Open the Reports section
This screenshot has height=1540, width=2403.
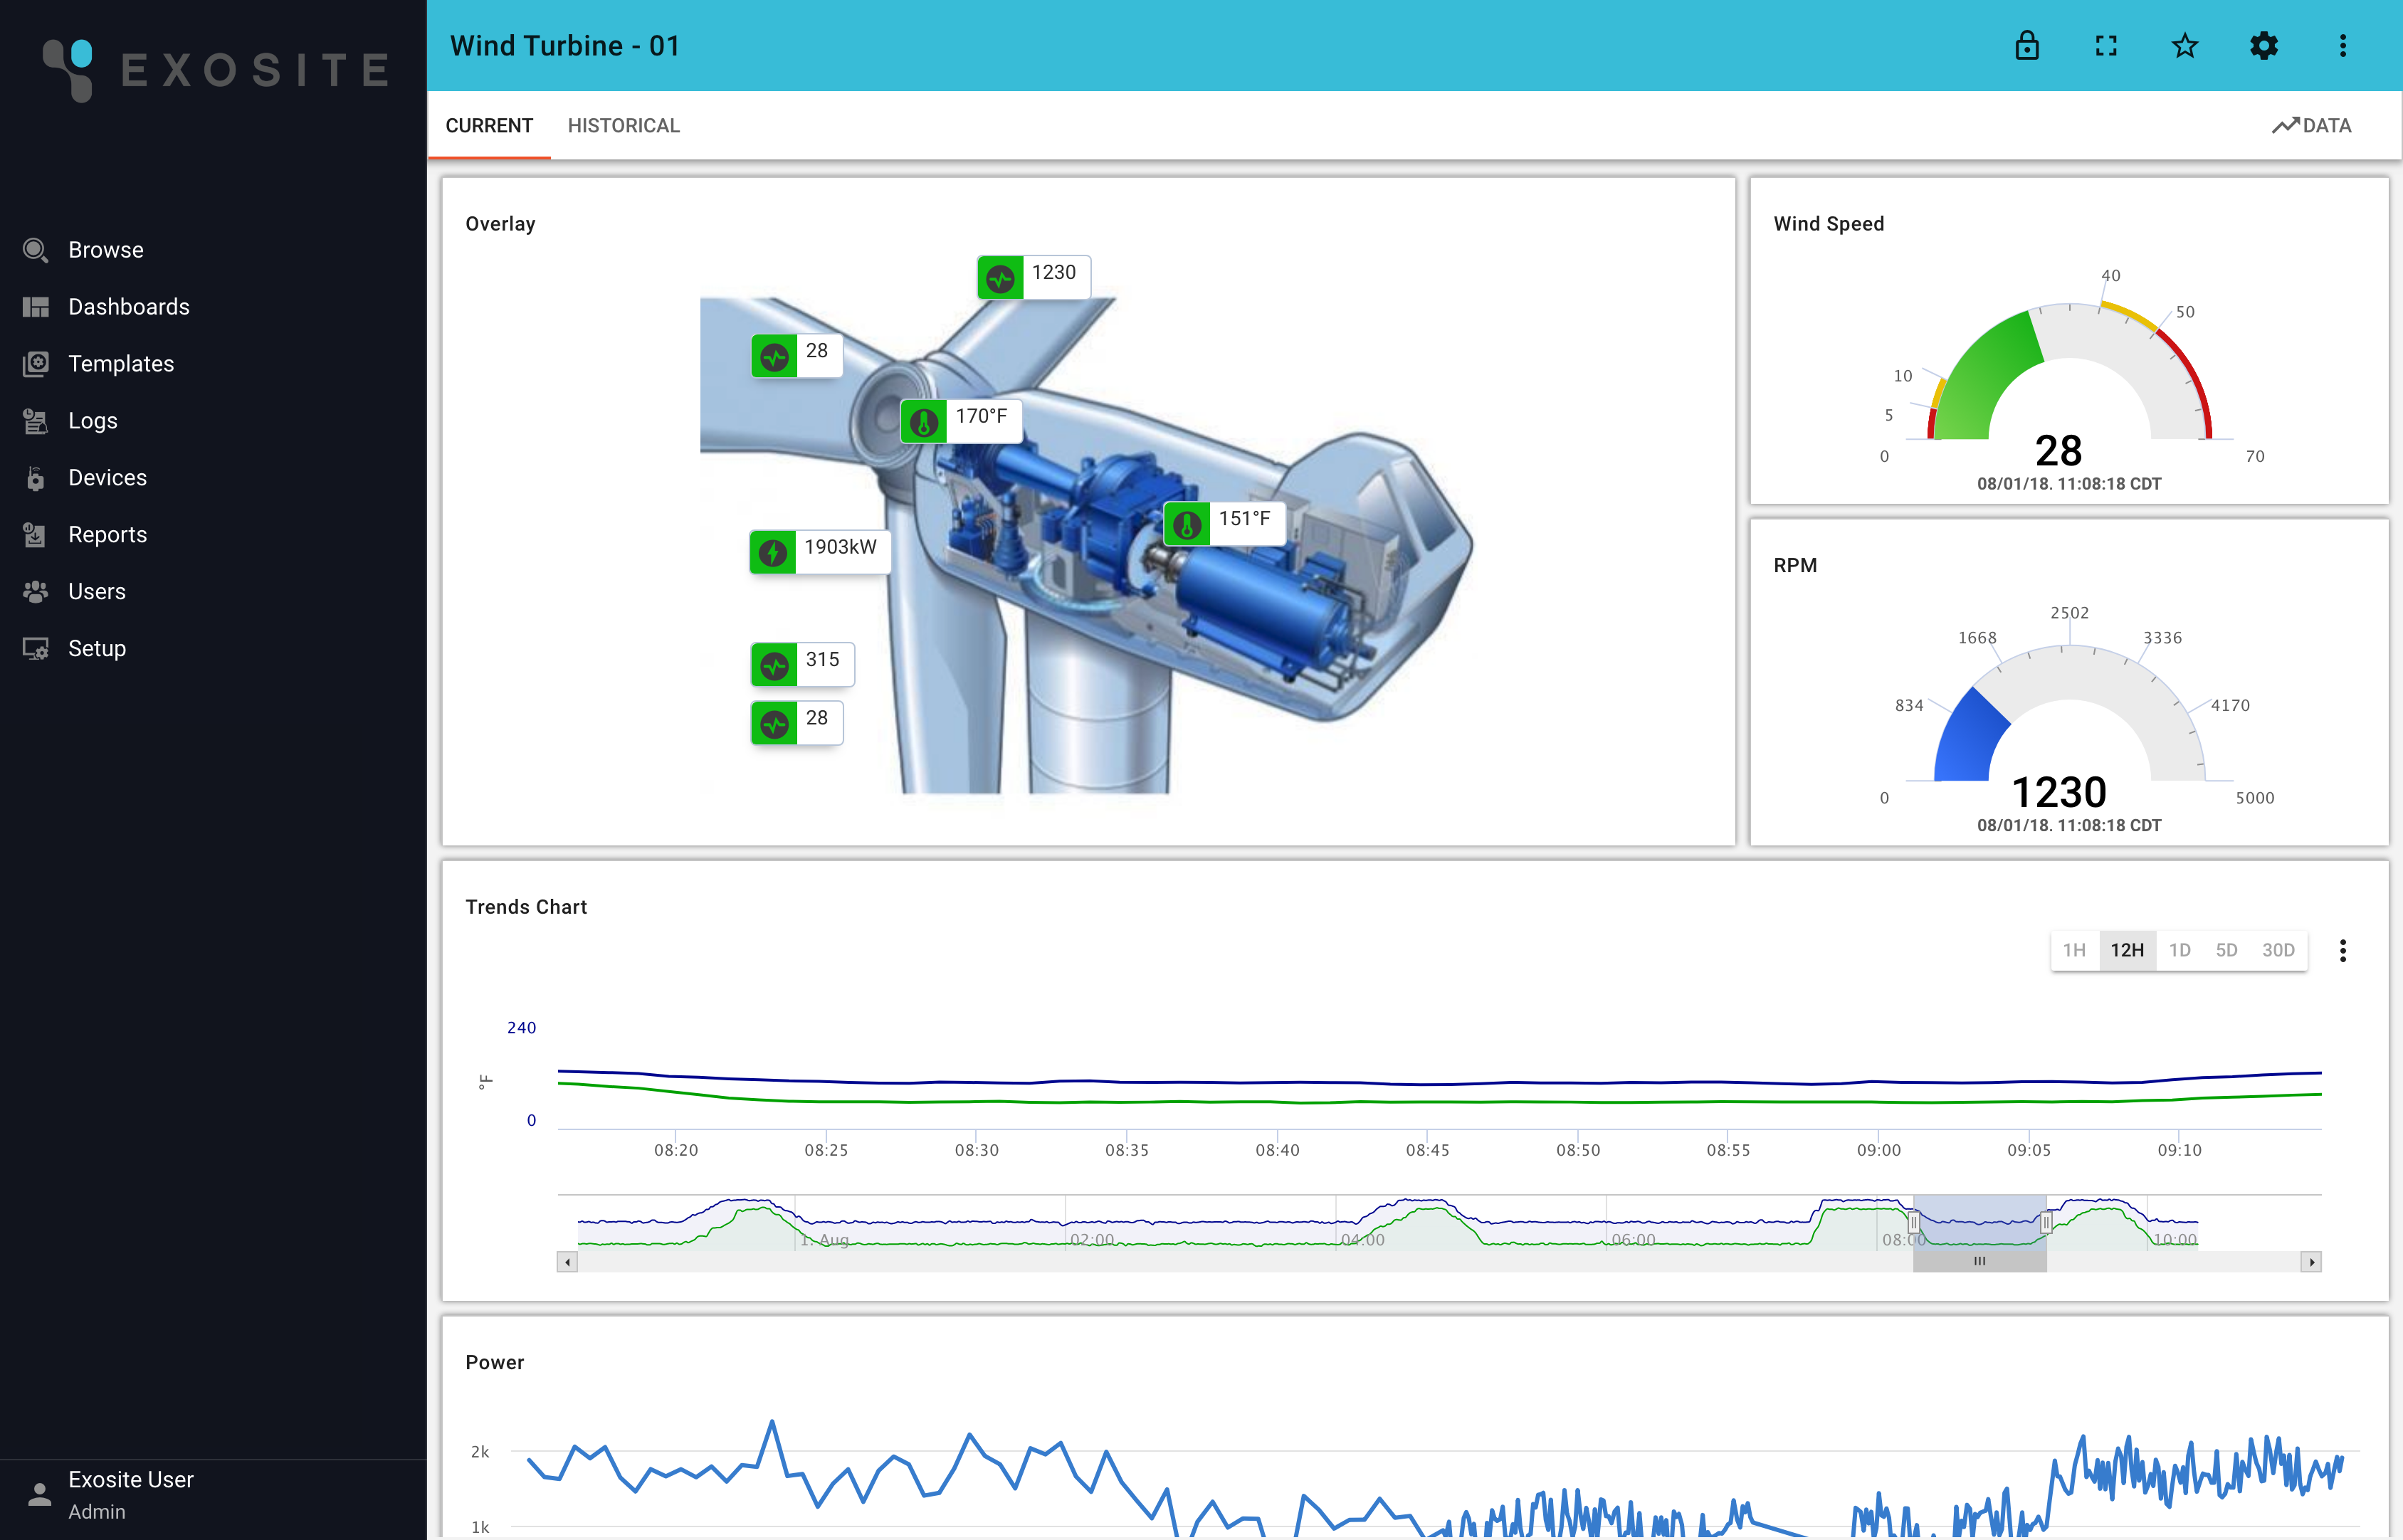point(107,534)
